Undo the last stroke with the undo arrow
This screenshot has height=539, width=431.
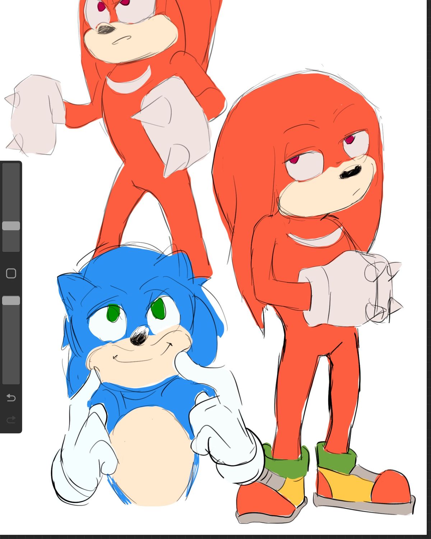coord(11,398)
